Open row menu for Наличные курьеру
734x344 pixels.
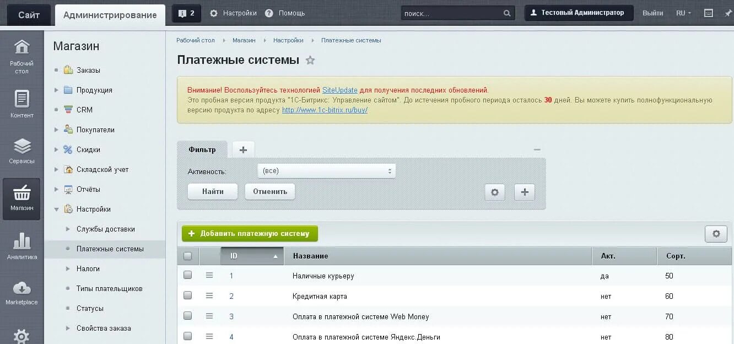209,275
